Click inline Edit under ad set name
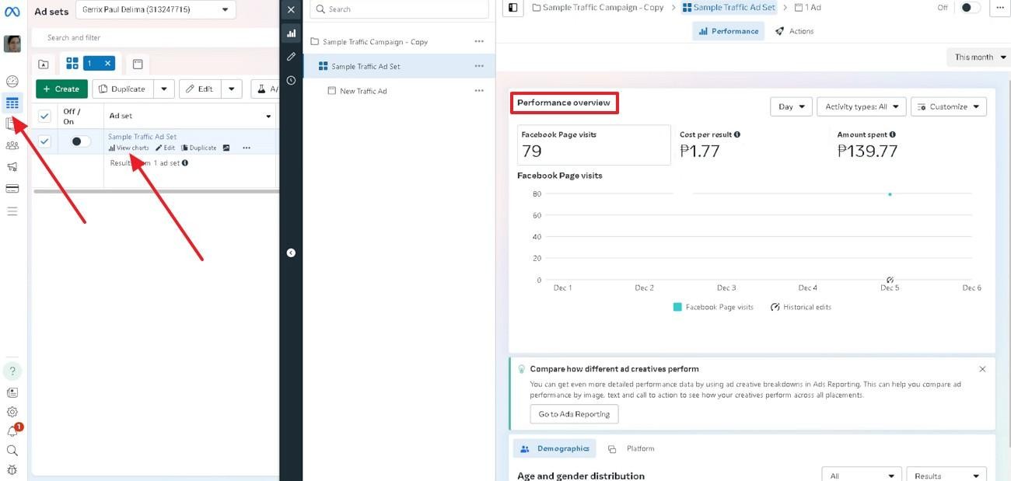The height and width of the screenshot is (481, 1011). point(165,148)
